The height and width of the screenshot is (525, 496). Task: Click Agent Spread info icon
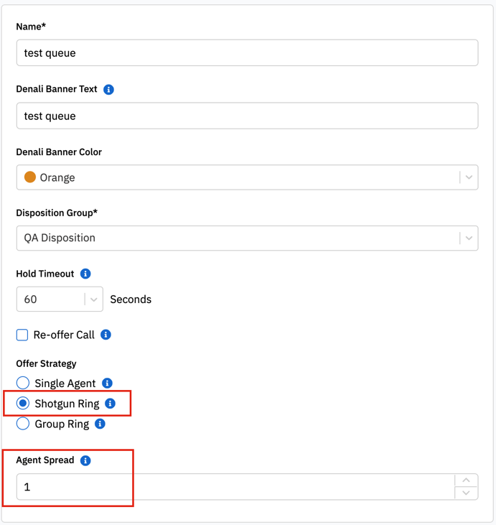click(85, 460)
